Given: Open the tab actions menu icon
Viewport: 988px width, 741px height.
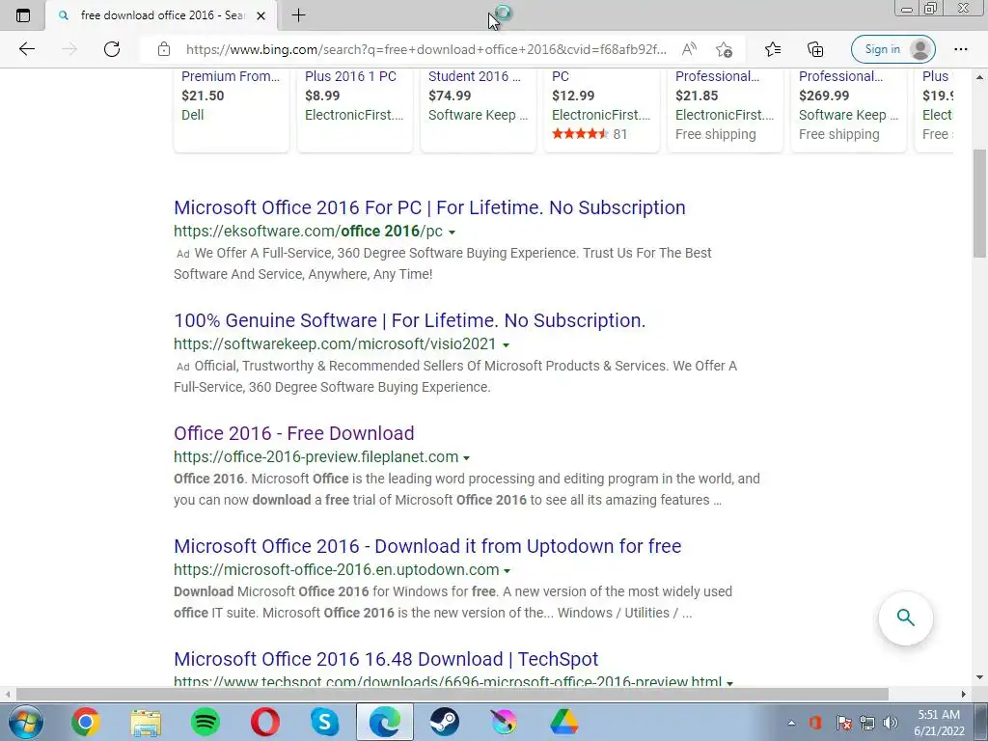Looking at the screenshot, I should pos(23,15).
